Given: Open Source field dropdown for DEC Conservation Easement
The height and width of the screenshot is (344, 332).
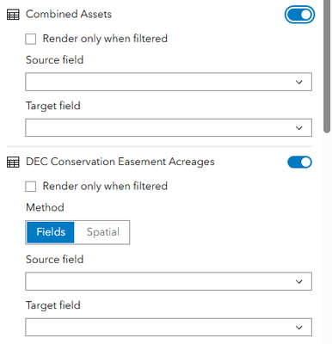Looking at the screenshot, I should point(169,281).
